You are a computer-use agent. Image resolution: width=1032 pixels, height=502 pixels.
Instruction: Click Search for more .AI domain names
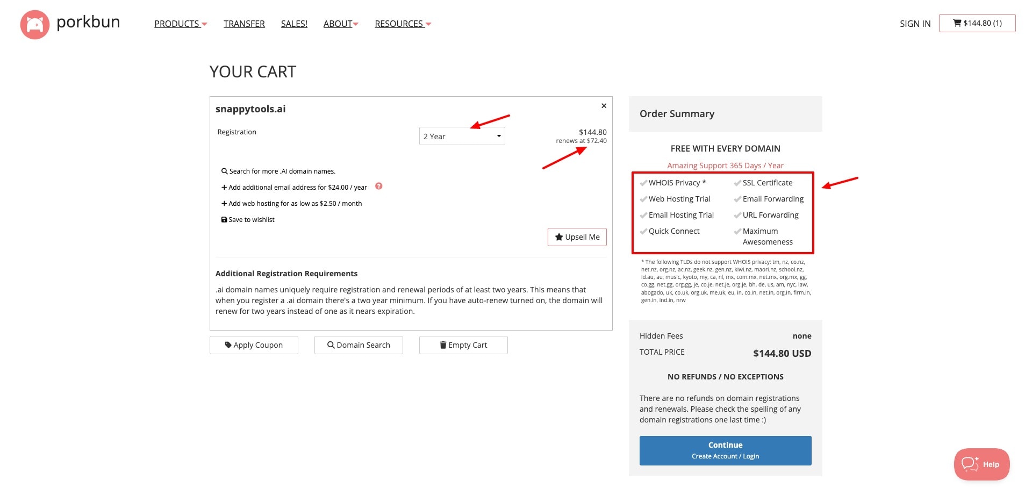pos(278,171)
